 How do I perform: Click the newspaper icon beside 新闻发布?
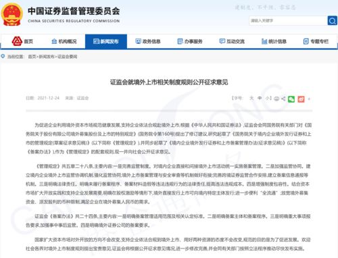96,41
